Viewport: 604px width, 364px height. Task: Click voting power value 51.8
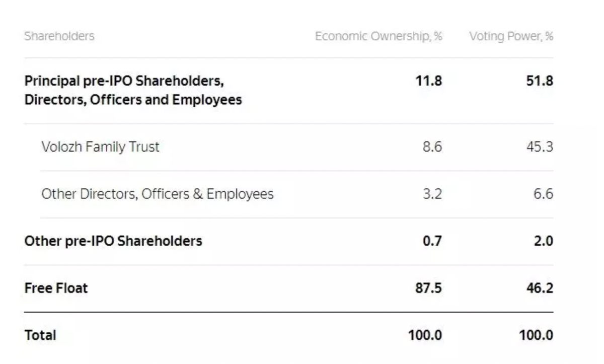pyautogui.click(x=540, y=81)
